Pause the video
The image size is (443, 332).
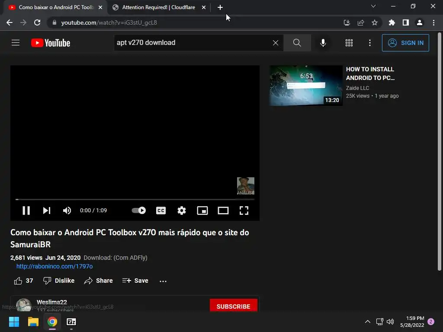tap(26, 211)
